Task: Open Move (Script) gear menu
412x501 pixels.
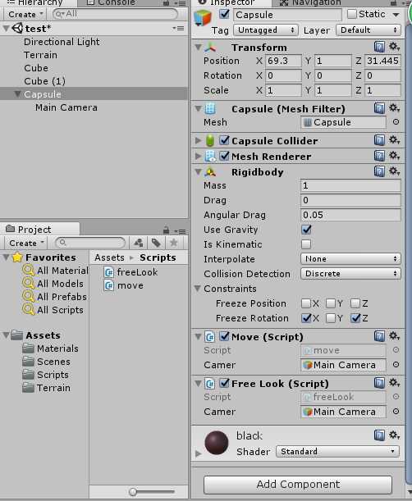Action: tap(394, 336)
